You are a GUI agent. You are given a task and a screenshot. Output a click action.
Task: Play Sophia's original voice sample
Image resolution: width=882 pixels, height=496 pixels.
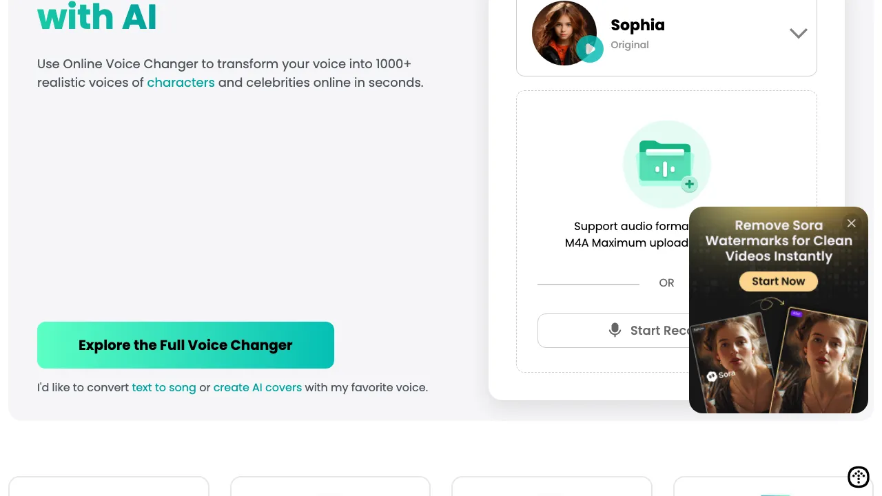(x=590, y=48)
